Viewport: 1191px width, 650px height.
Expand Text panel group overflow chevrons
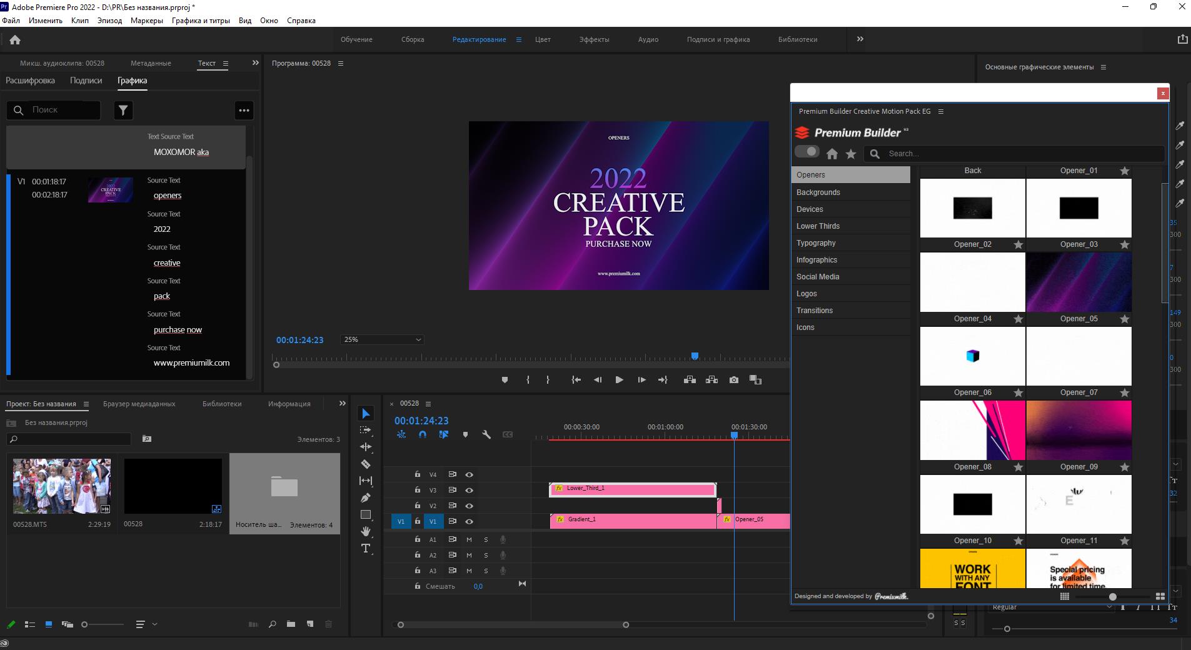255,62
